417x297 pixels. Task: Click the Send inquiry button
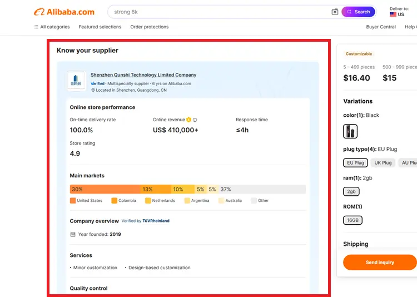tap(380, 263)
